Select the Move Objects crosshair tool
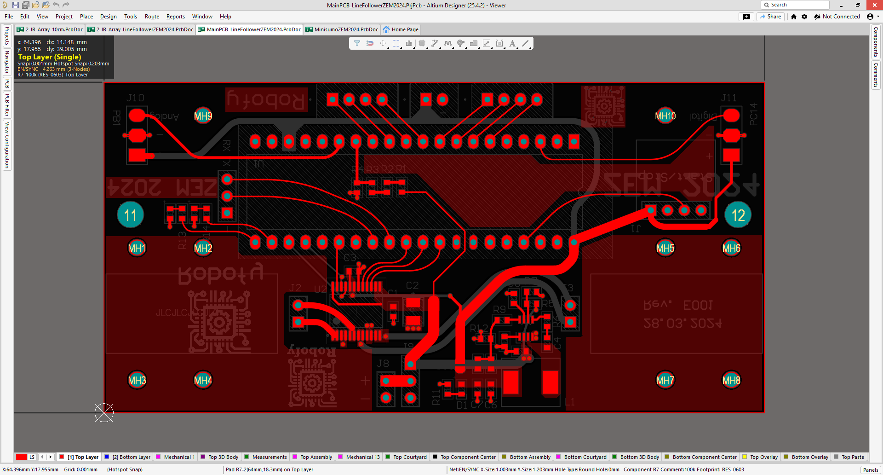This screenshot has width=883, height=475. pyautogui.click(x=383, y=43)
